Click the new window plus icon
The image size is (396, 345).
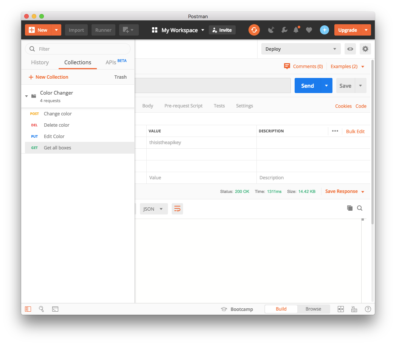129,30
